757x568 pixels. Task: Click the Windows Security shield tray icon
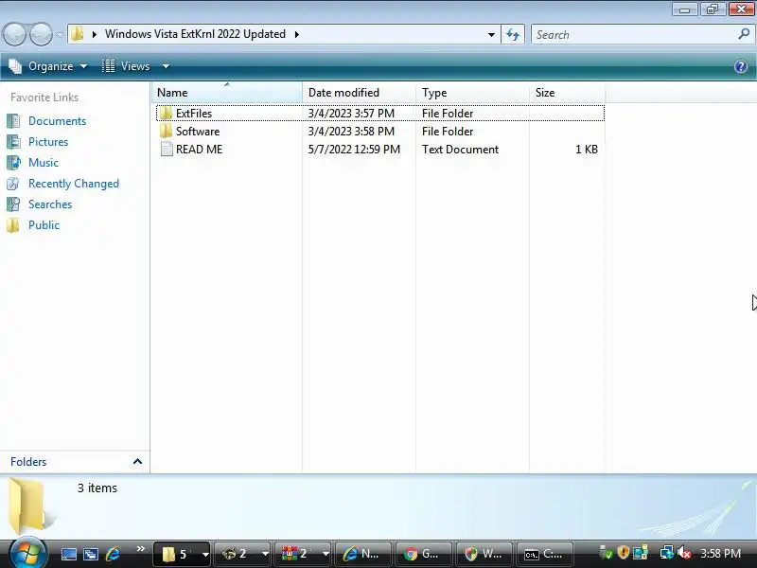(623, 552)
